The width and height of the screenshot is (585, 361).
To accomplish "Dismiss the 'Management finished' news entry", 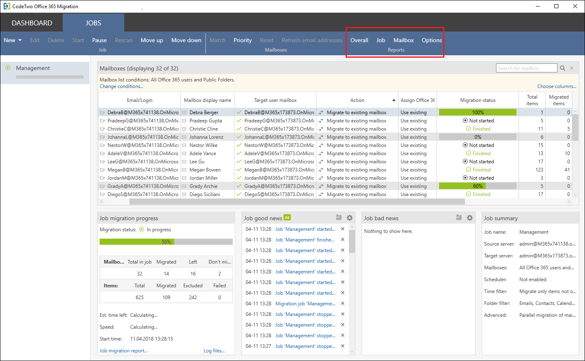I will click(343, 239).
